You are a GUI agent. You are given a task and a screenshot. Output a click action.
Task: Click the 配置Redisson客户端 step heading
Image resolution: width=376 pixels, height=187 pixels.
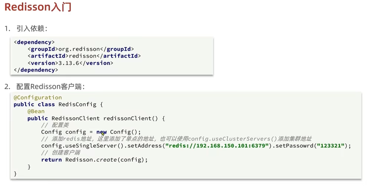click(51, 86)
